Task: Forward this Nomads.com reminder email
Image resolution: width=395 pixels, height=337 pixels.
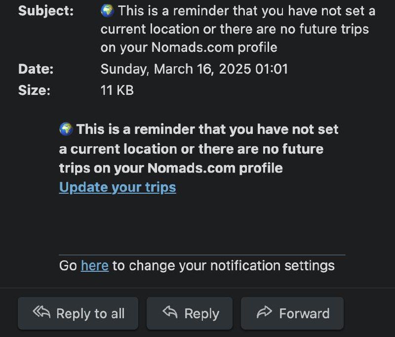Action: click(x=292, y=313)
